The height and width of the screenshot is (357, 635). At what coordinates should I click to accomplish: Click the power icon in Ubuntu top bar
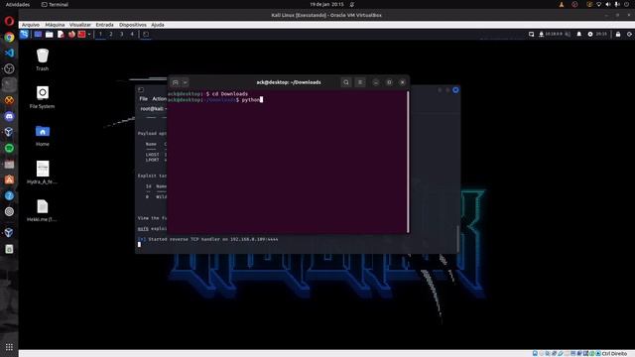click(627, 4)
